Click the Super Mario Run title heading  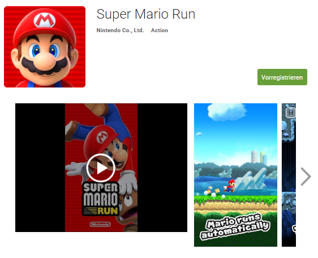click(145, 14)
